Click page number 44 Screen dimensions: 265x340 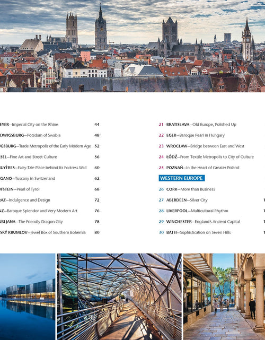[97, 125]
